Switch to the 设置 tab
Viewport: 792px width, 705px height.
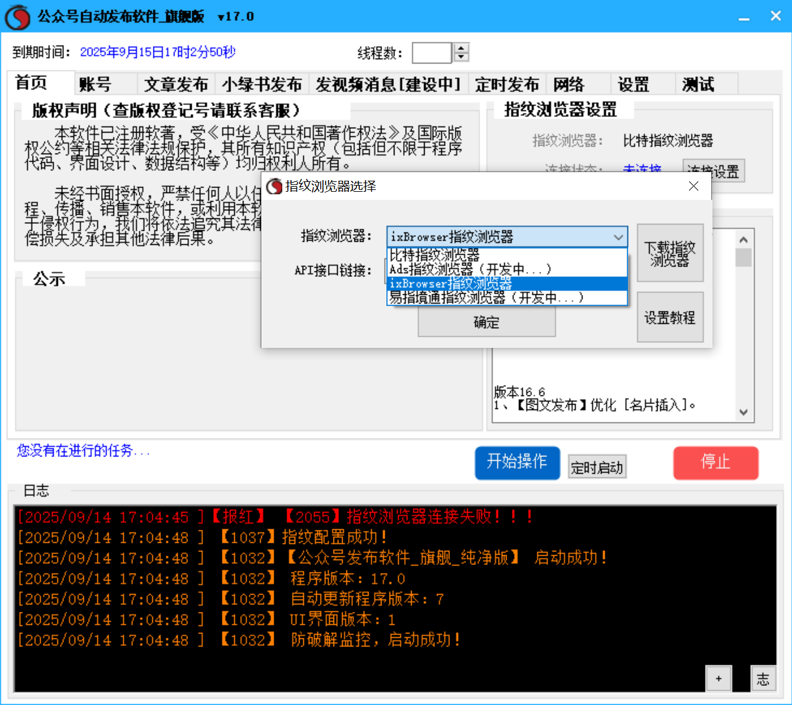click(634, 85)
